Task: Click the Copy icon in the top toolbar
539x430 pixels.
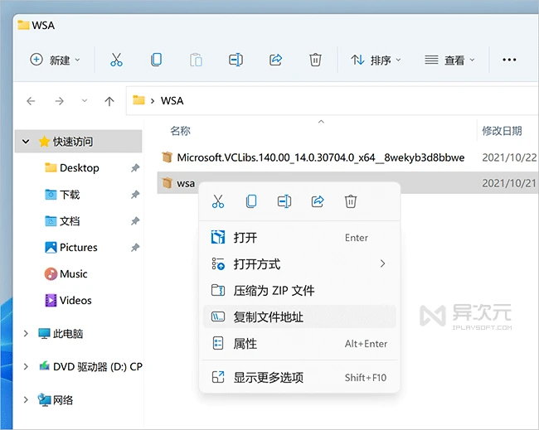Action: (156, 60)
